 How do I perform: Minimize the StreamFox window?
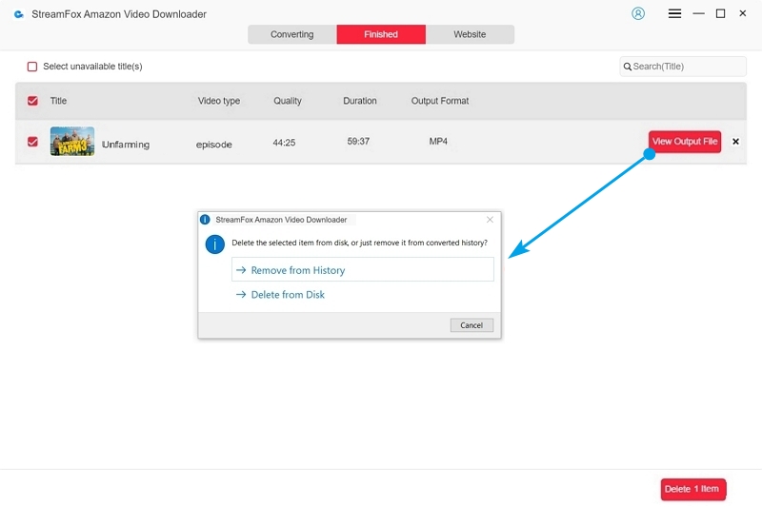click(x=699, y=13)
